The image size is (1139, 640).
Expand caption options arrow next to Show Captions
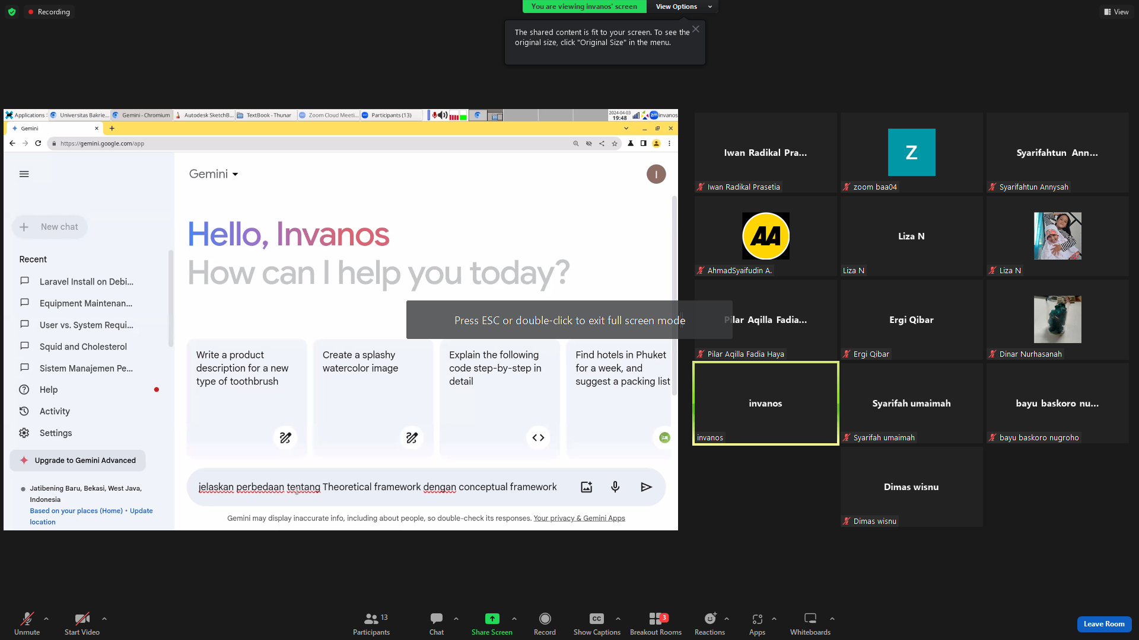618,619
